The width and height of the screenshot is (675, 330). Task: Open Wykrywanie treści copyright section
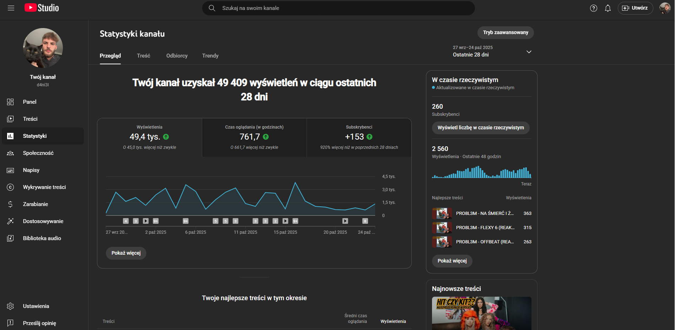tap(44, 187)
